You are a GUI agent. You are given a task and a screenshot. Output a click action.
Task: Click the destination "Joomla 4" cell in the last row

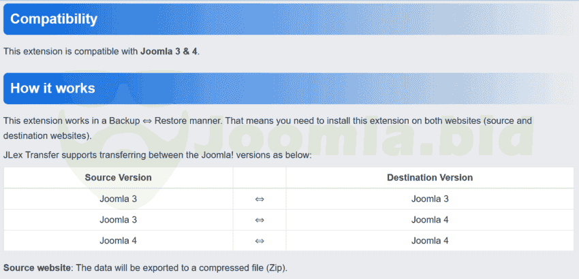coord(430,240)
